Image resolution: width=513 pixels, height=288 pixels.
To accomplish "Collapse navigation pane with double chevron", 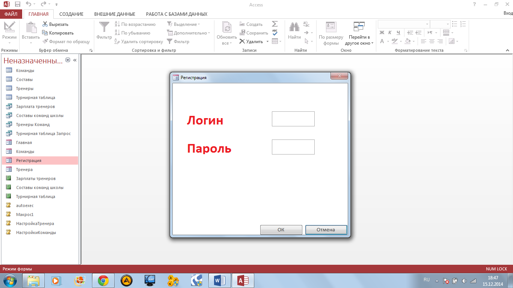I will tap(75, 60).
